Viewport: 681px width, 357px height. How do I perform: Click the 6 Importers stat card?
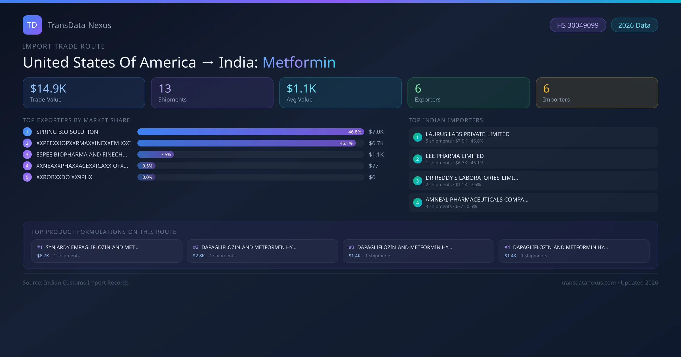click(597, 93)
